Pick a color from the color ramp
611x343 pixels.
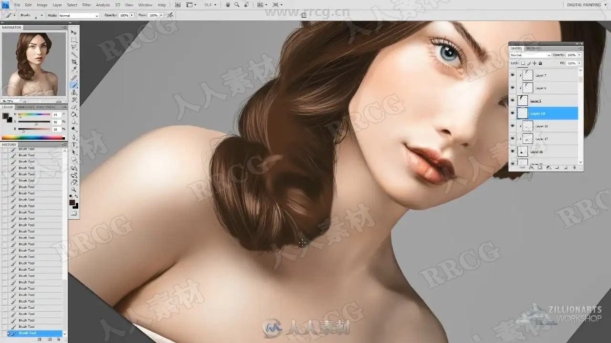tap(33, 138)
